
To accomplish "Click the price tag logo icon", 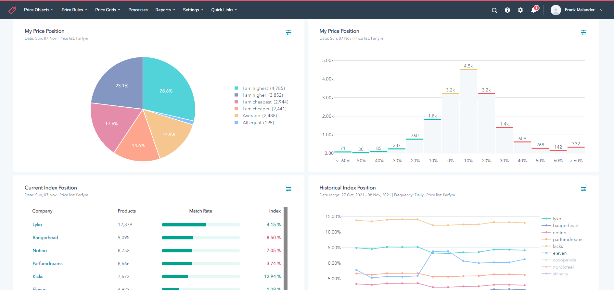I will click(x=12, y=10).
